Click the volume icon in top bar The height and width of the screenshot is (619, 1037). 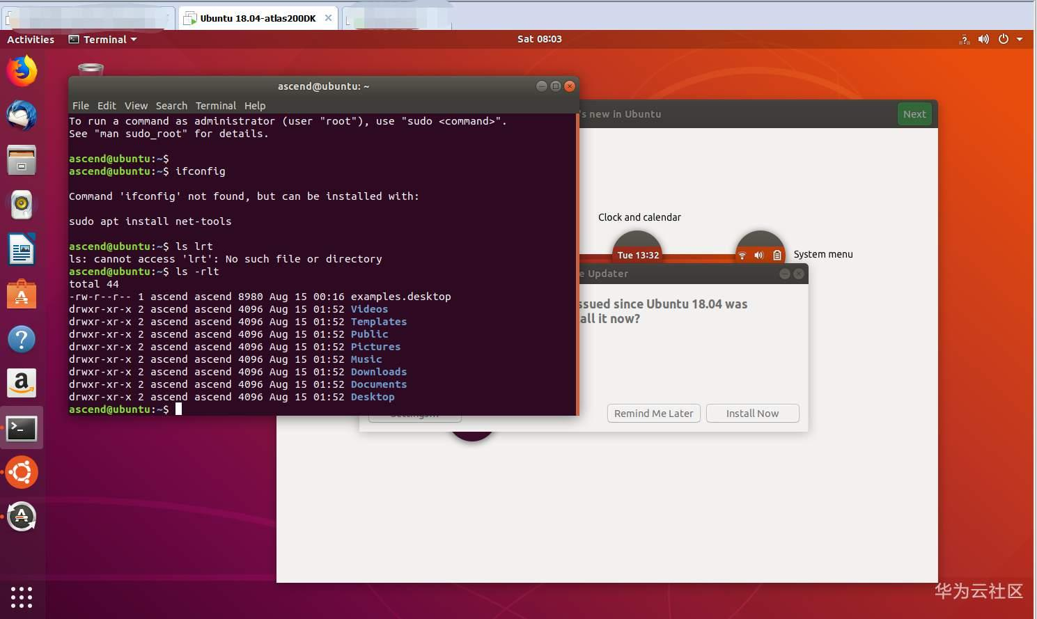[x=983, y=40]
